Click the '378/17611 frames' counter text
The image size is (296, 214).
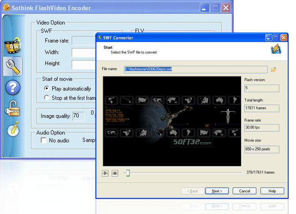260,172
